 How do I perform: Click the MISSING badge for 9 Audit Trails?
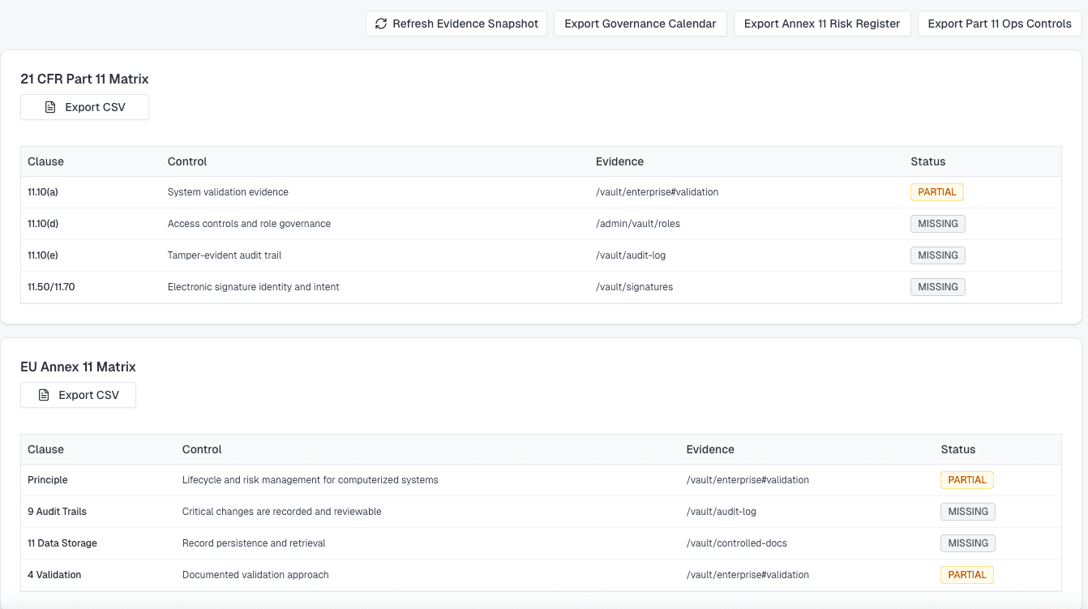(967, 511)
